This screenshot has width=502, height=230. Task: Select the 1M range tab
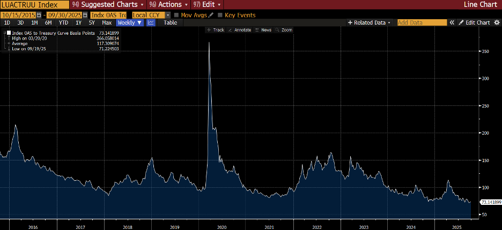point(34,22)
